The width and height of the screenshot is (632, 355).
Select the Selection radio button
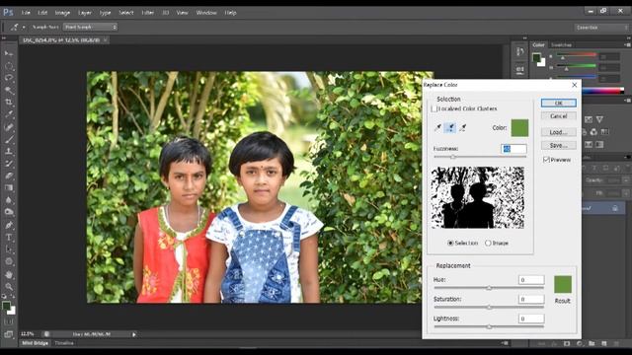pyautogui.click(x=450, y=243)
